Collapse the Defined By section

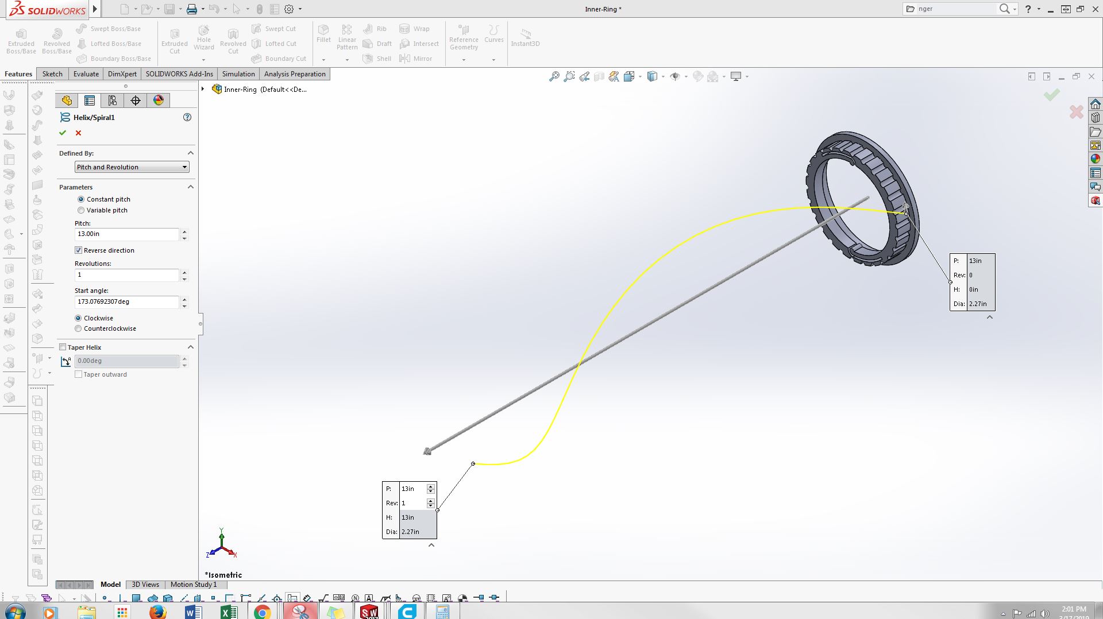[191, 153]
